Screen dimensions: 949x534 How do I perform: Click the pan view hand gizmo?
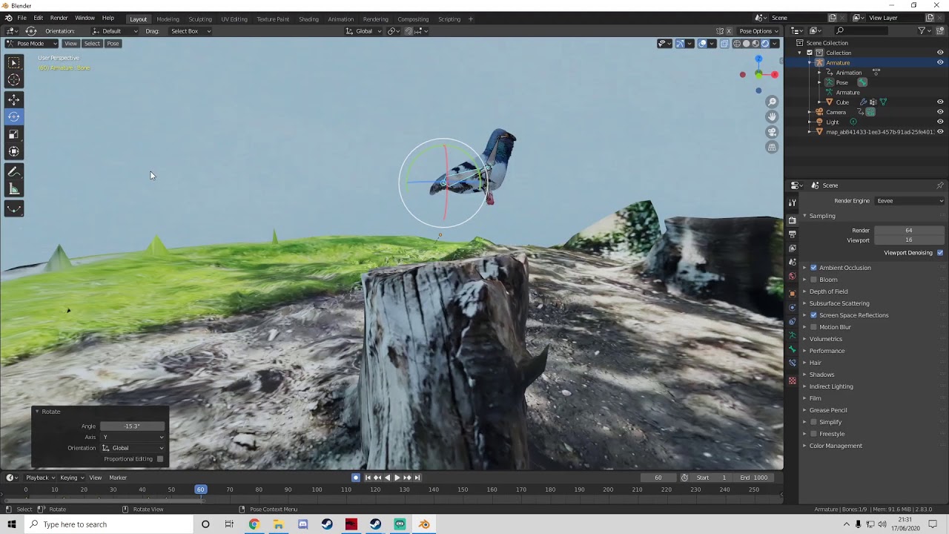click(x=772, y=116)
